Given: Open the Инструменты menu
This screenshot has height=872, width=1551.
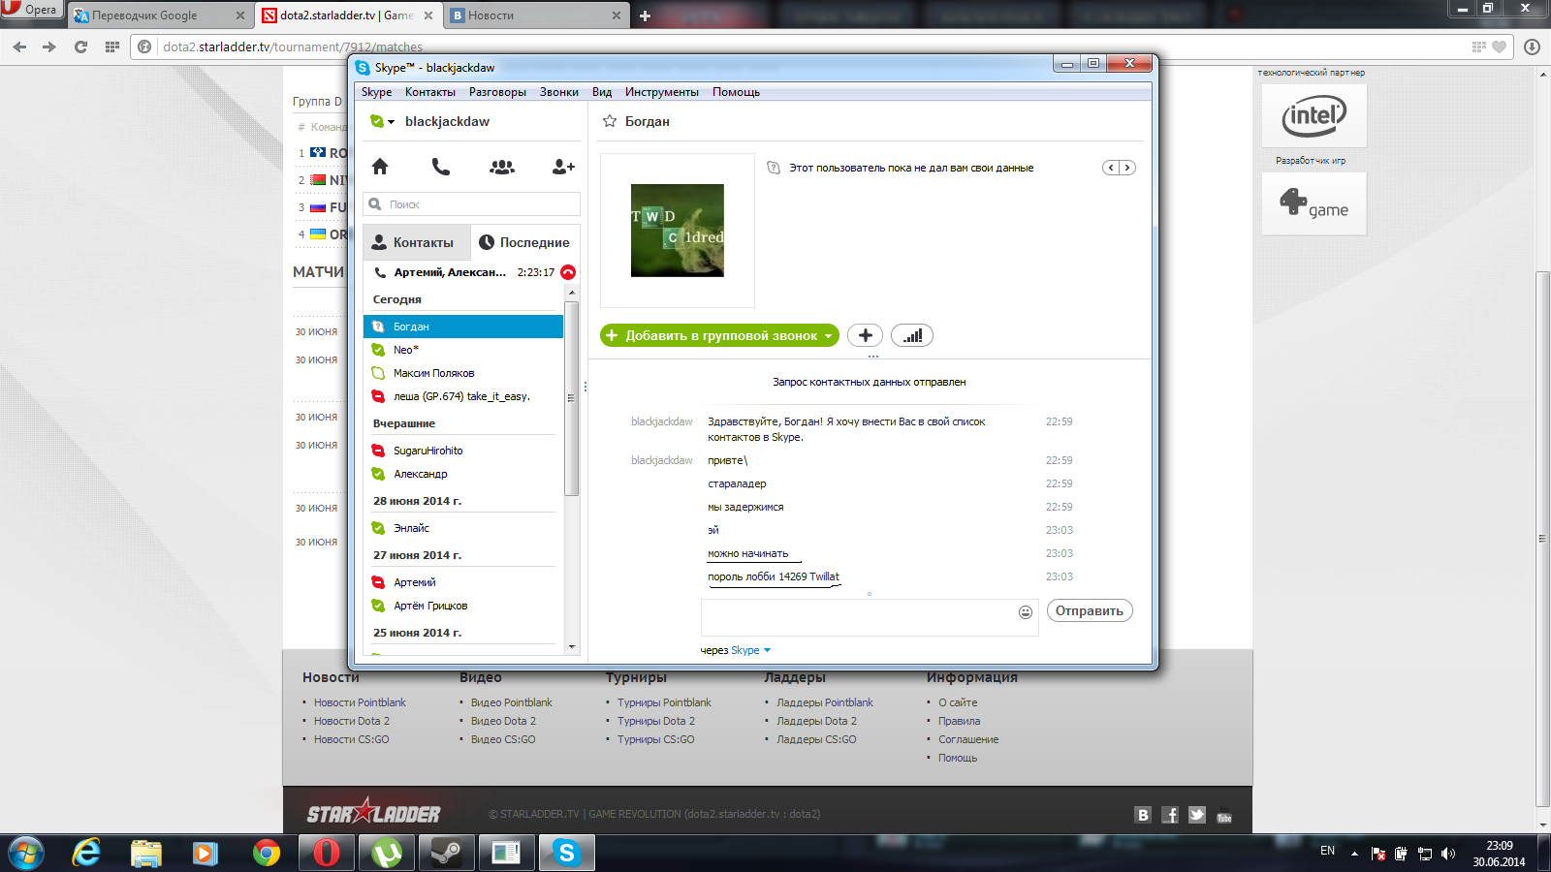Looking at the screenshot, I should coord(662,92).
